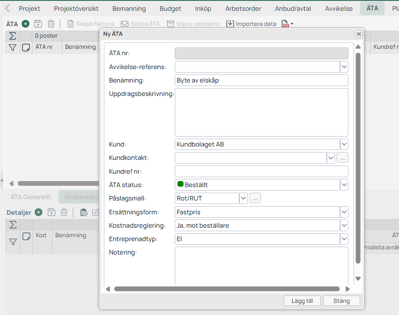This screenshot has width=399, height=315.
Task: Select the active ÄTA tab
Action: (372, 8)
